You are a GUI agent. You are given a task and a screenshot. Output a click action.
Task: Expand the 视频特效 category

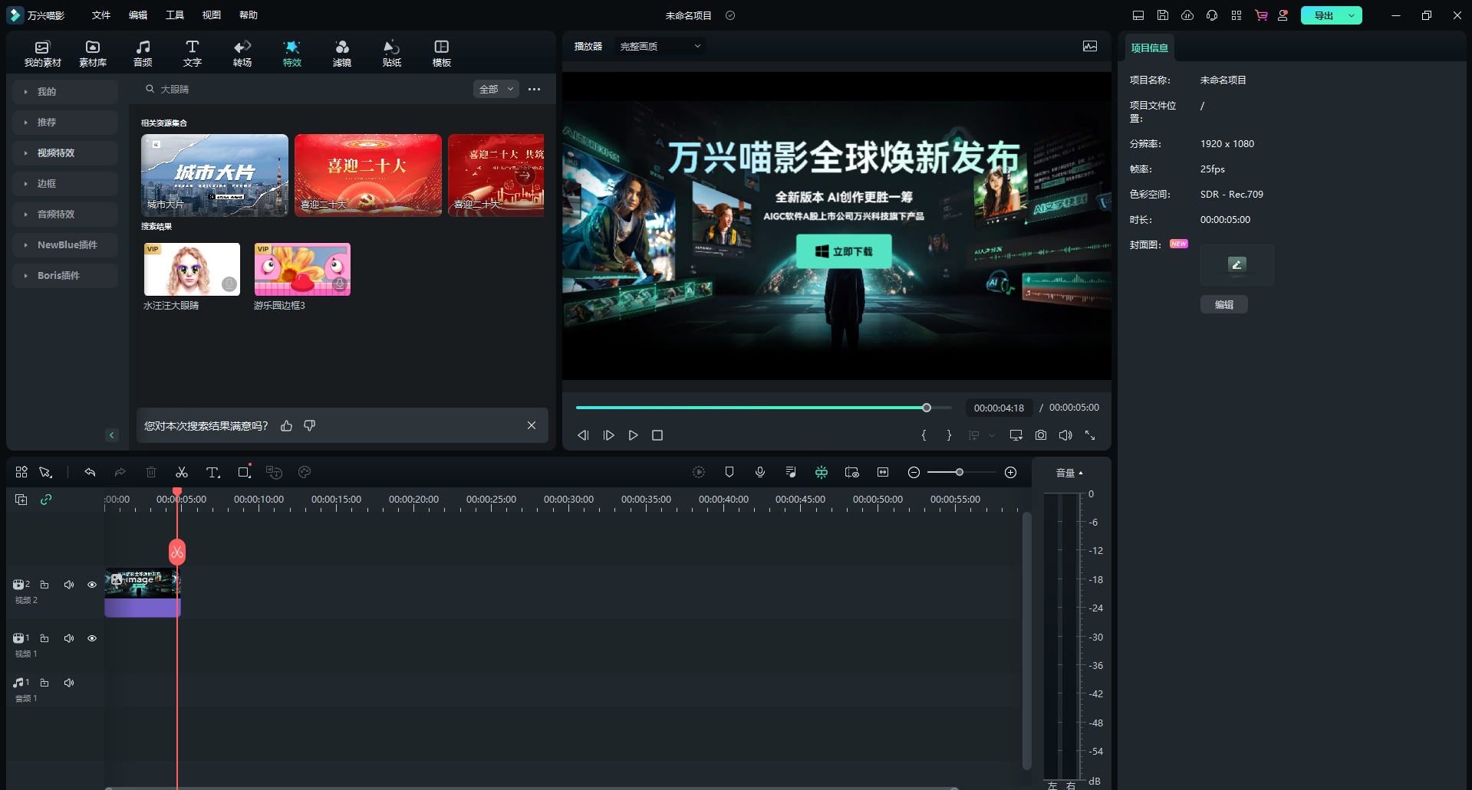65,153
